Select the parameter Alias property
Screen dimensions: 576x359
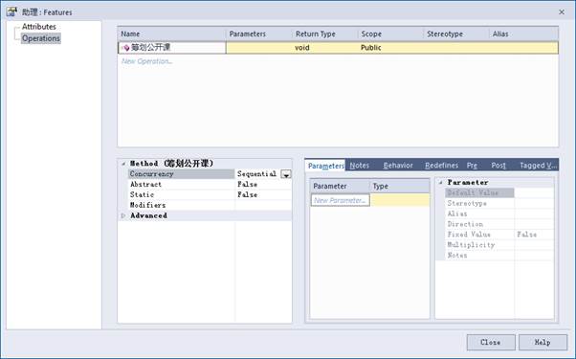click(479, 213)
